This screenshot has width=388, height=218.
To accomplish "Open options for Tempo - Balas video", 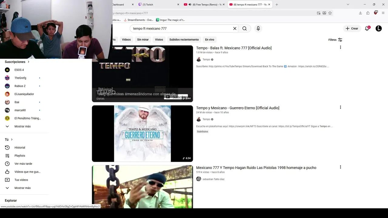I will (340, 47).
